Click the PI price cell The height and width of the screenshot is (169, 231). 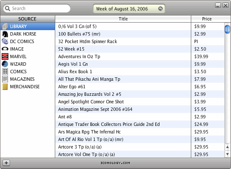pyautogui.click(x=208, y=41)
